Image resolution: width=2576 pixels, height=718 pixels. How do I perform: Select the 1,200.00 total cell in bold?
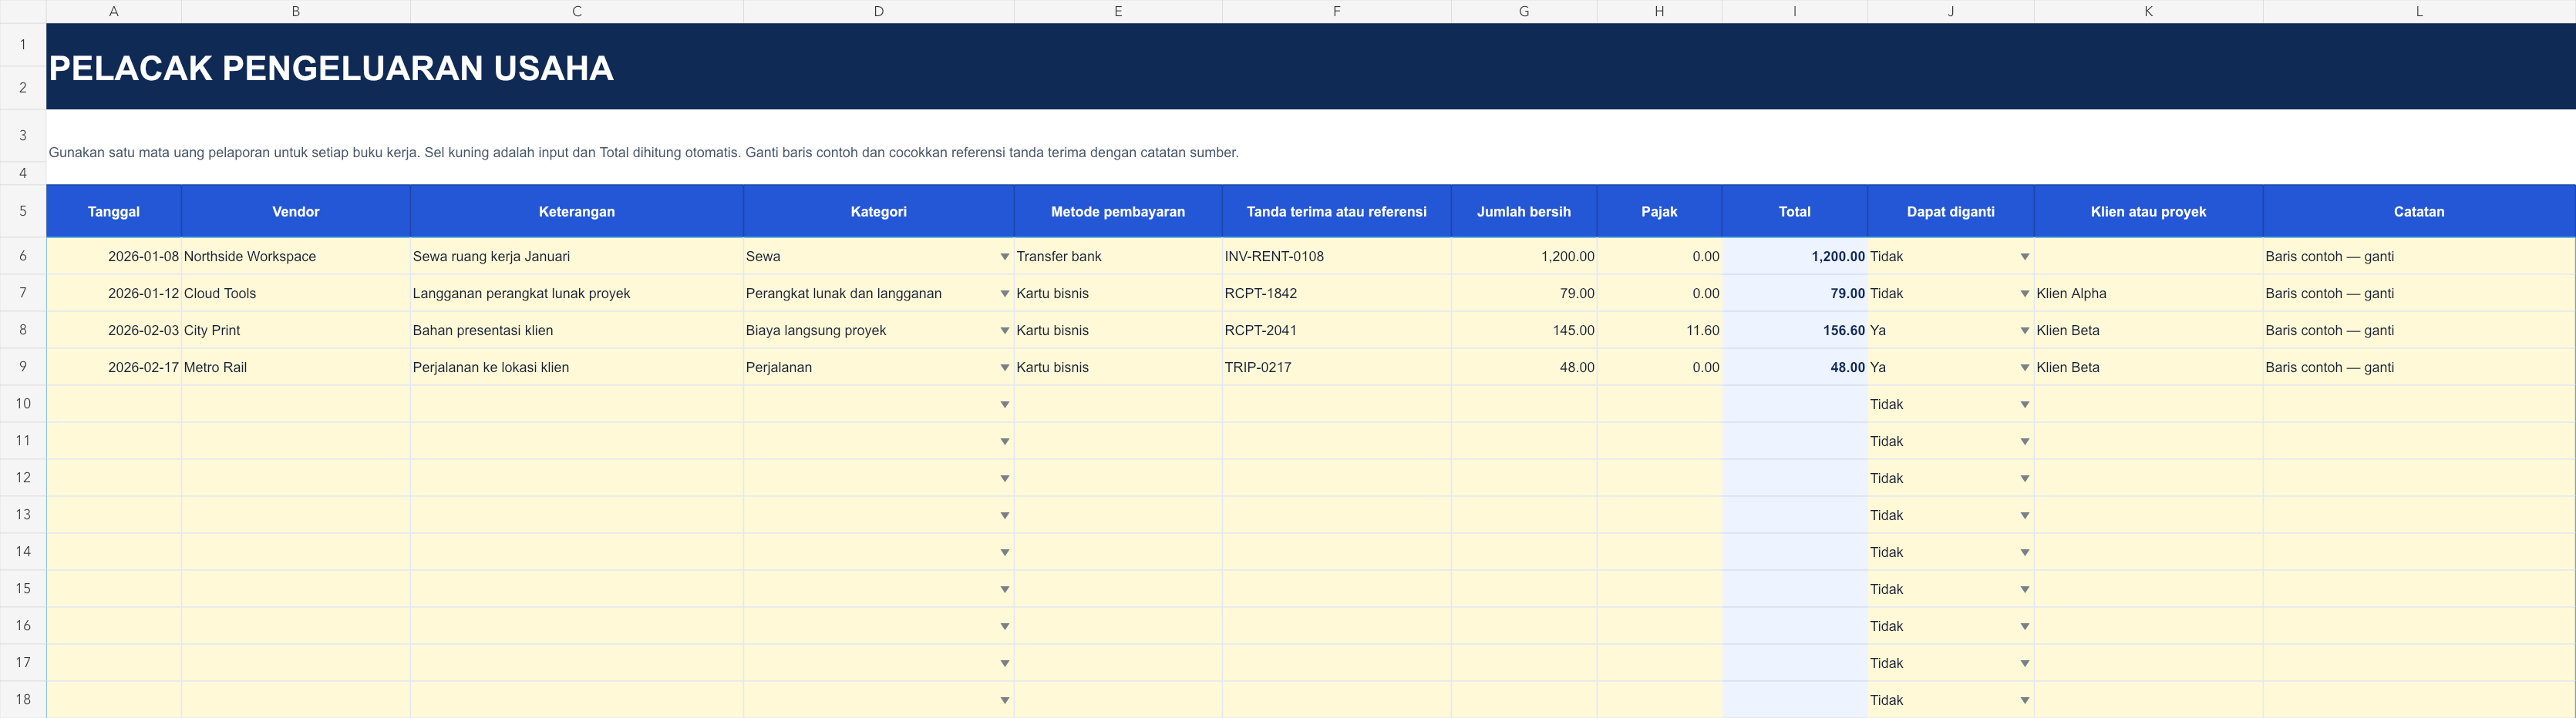pos(1794,257)
